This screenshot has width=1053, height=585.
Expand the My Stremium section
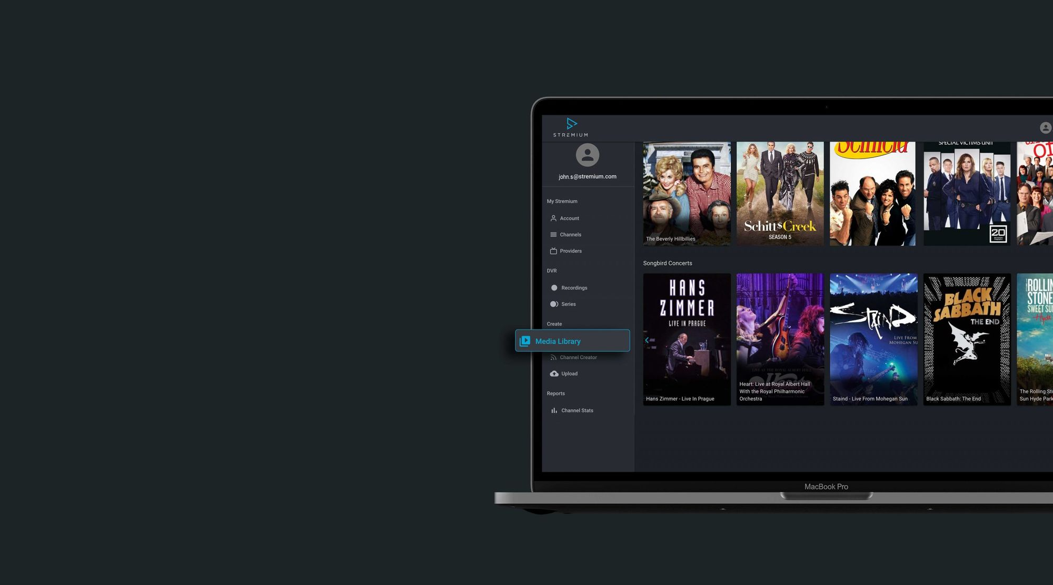561,202
